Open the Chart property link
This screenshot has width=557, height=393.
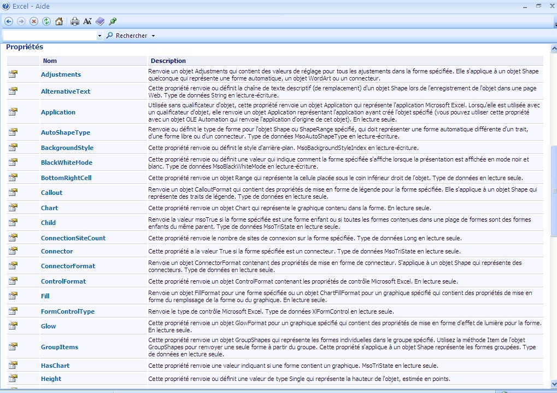tap(49, 207)
